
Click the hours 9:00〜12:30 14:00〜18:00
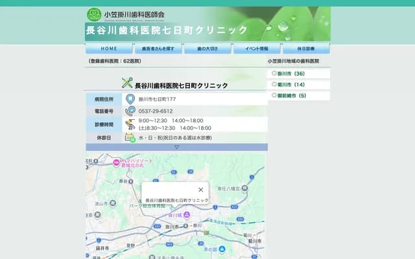tap(171, 120)
